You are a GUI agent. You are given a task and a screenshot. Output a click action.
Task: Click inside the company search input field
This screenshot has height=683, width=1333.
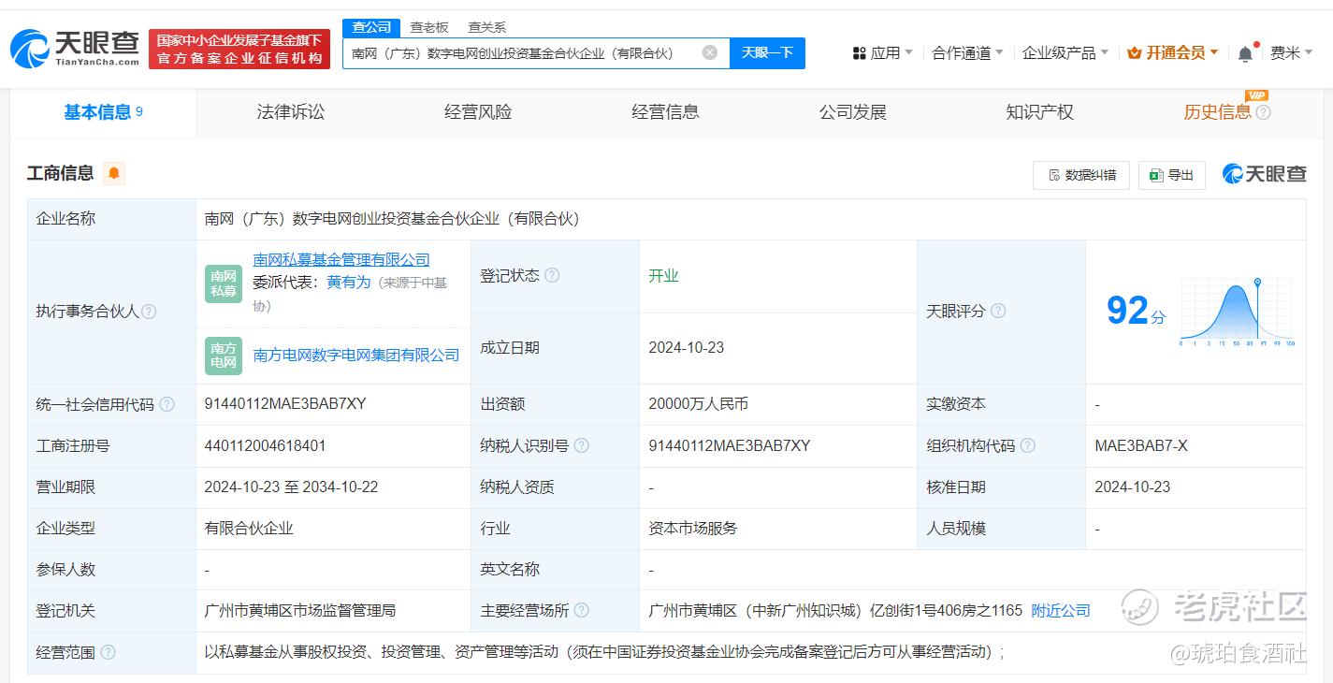coord(533,53)
